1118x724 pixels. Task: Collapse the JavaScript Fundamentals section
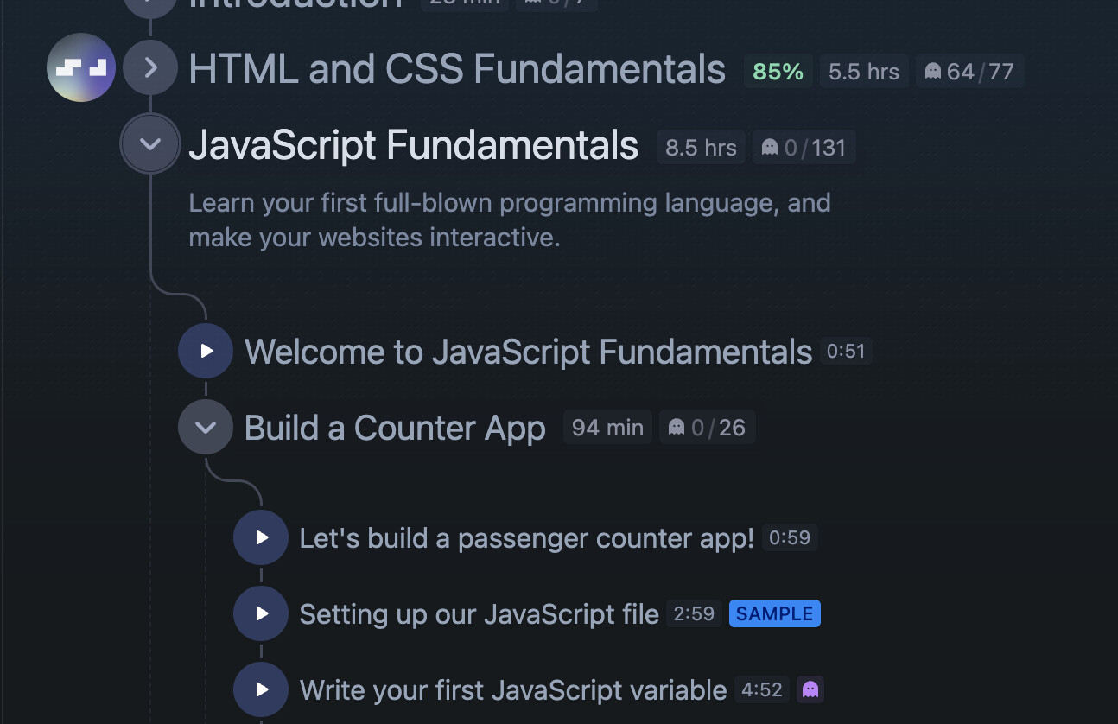(x=150, y=144)
